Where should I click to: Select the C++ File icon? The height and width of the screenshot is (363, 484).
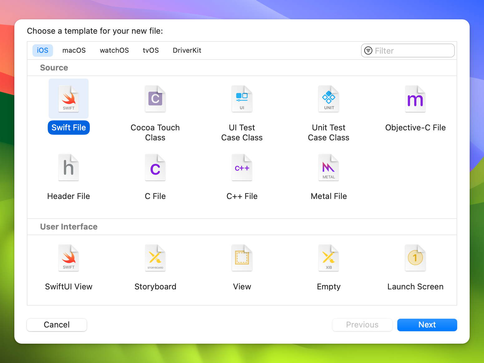tap(242, 167)
